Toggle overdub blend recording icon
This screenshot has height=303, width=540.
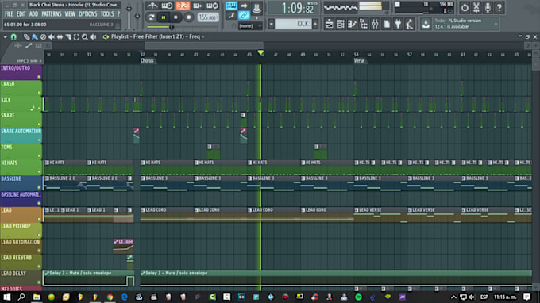point(198,6)
